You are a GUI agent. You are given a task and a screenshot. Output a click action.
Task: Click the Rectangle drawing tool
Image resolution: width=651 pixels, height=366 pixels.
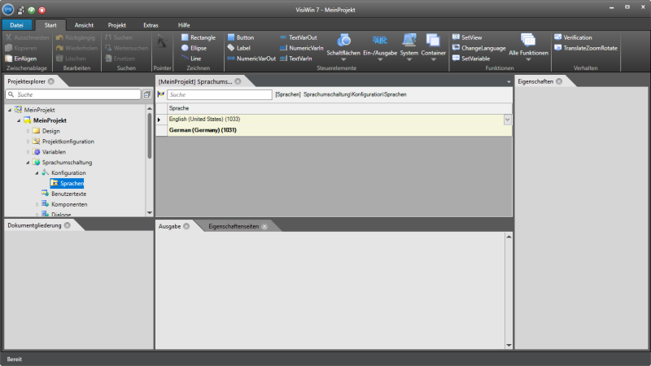pos(198,37)
